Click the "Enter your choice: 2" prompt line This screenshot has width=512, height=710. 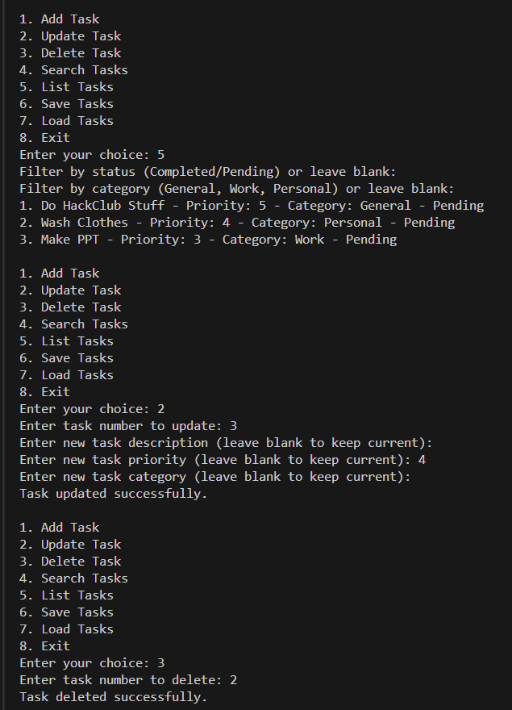(92, 409)
